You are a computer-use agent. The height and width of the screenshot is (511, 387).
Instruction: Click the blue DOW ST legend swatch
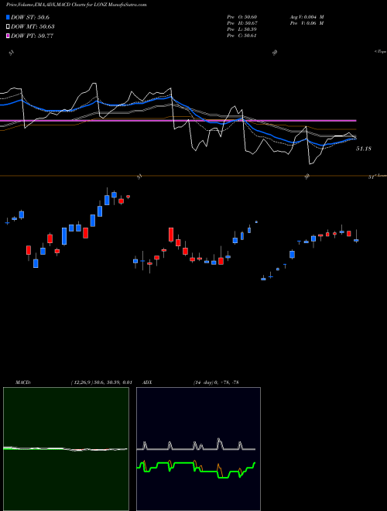coord(9,17)
